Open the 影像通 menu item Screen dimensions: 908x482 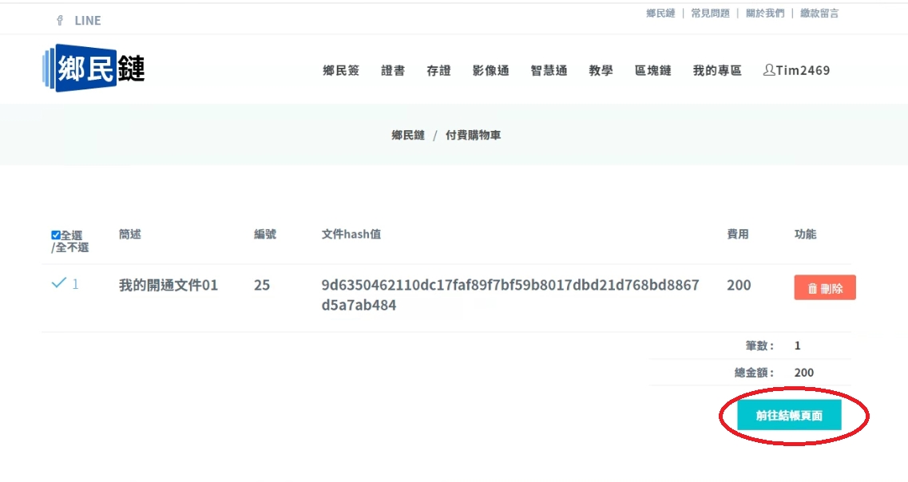pyautogui.click(x=490, y=70)
